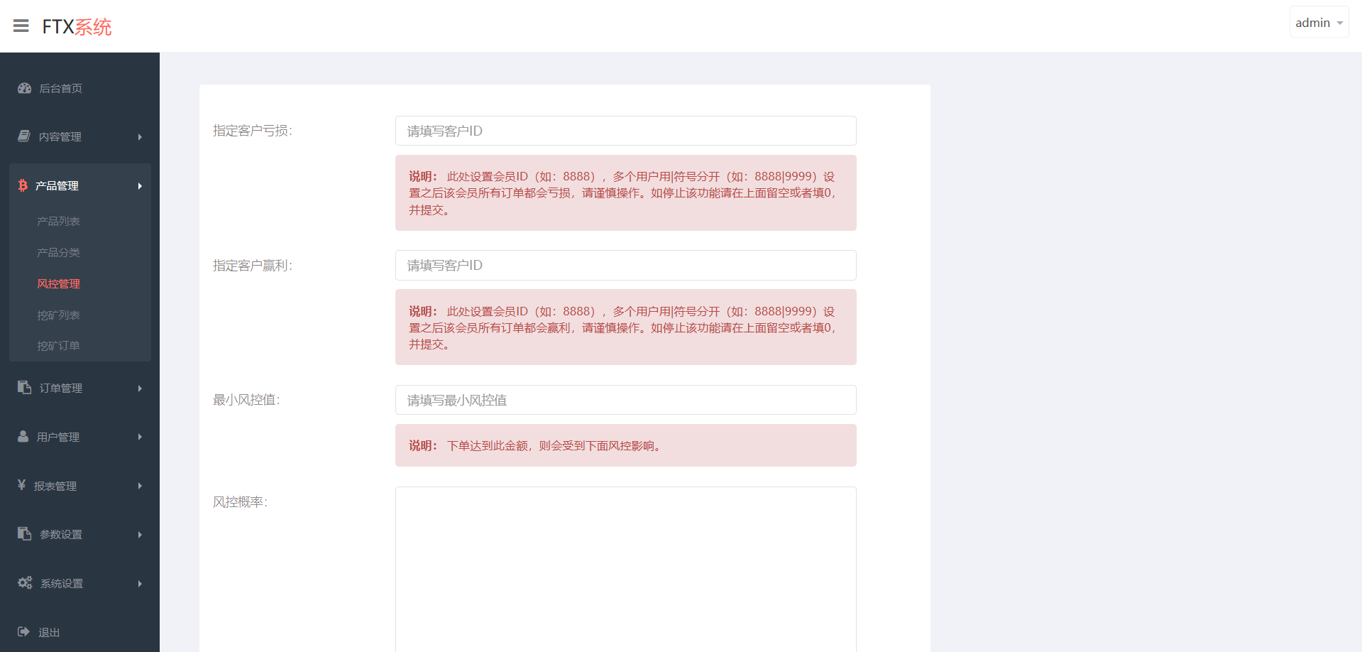Click the 最小风控值 field label

(246, 400)
